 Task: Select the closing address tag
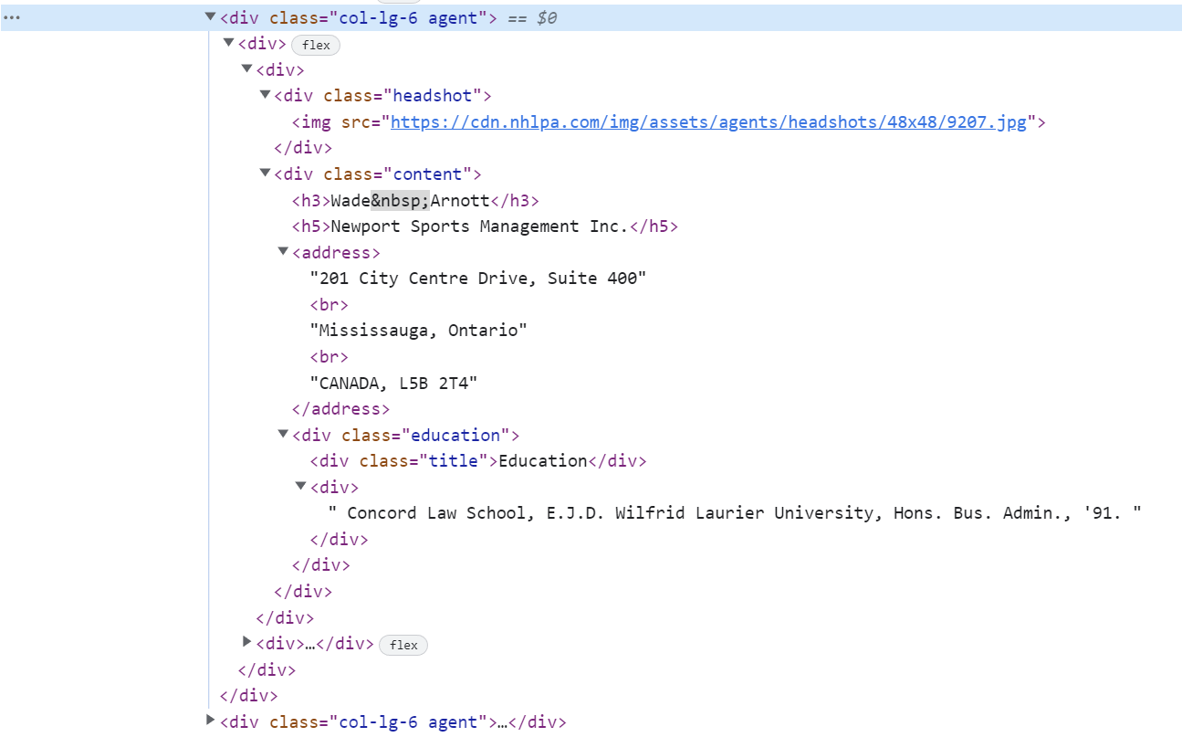pyautogui.click(x=340, y=409)
